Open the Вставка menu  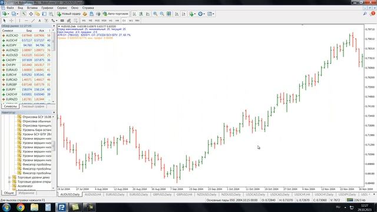[32, 8]
